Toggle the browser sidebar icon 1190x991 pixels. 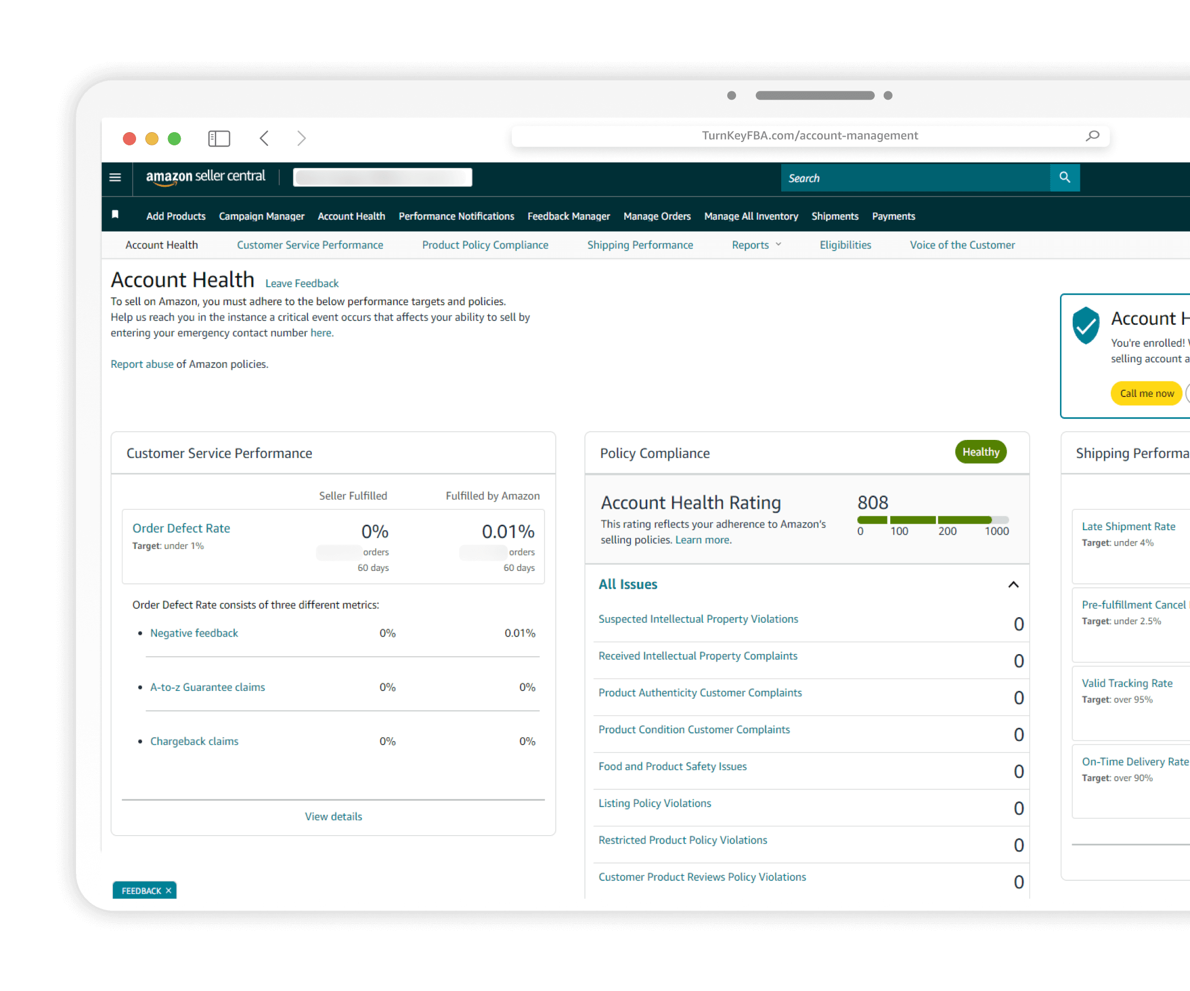(219, 139)
